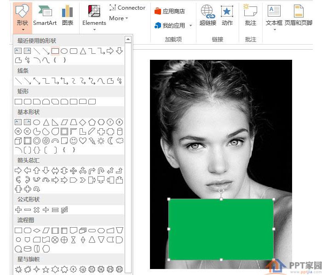Select flowchart document shape
The image size is (322, 275).
74,230
